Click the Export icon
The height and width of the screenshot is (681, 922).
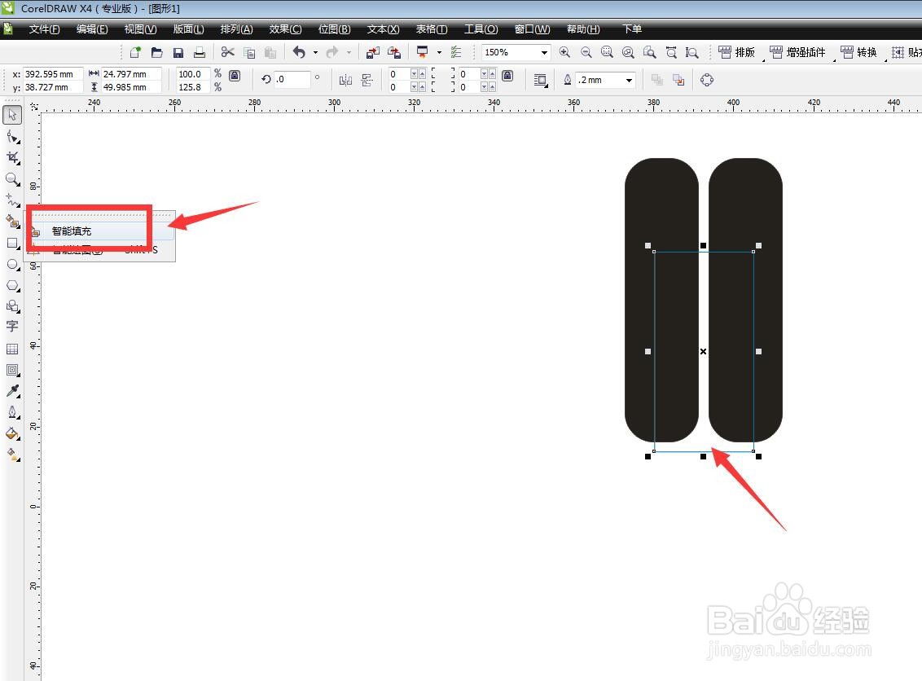[x=394, y=52]
